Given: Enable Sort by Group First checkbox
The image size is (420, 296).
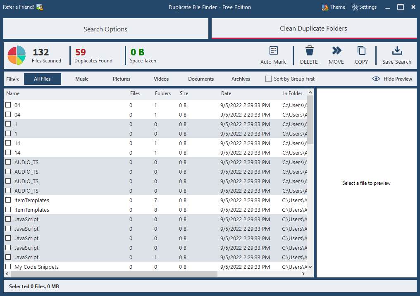Looking at the screenshot, I should pos(268,79).
